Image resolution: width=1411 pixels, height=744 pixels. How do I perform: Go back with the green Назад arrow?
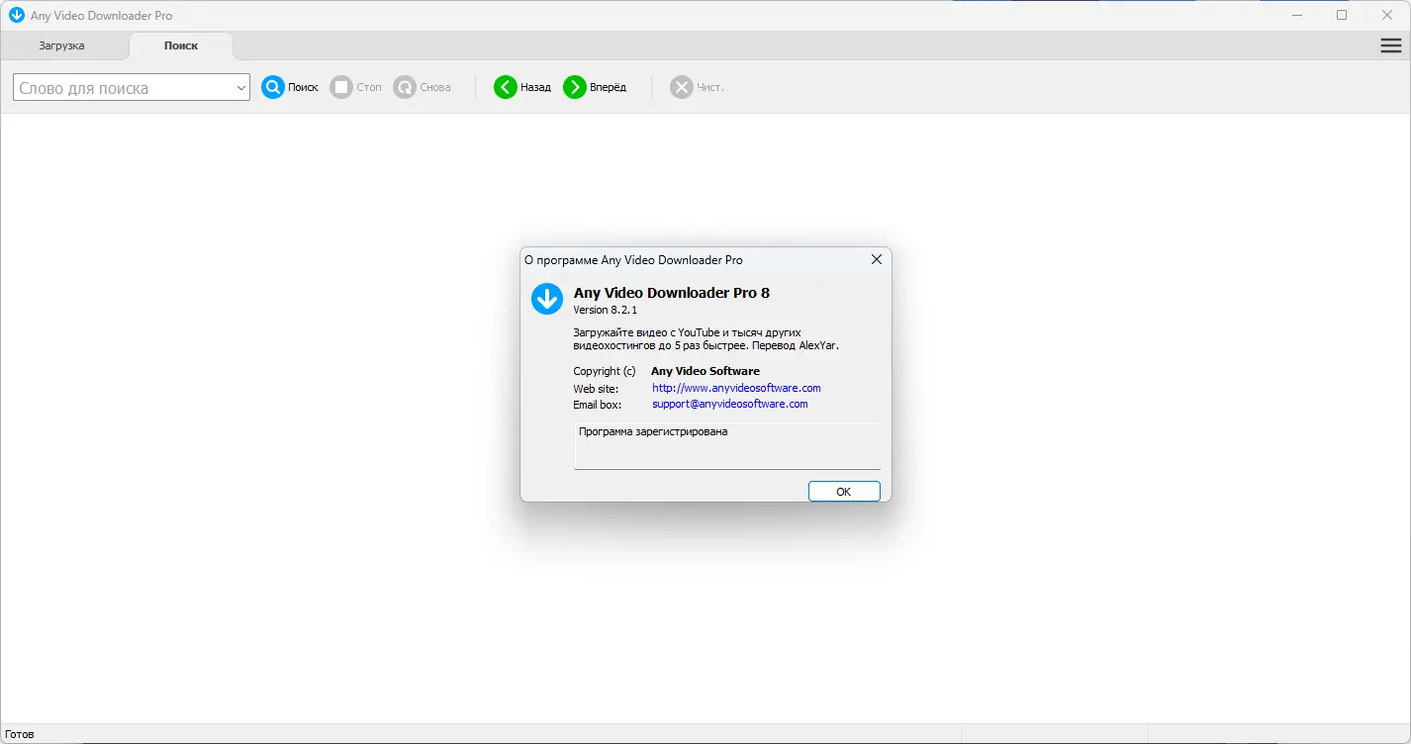pyautogui.click(x=506, y=87)
